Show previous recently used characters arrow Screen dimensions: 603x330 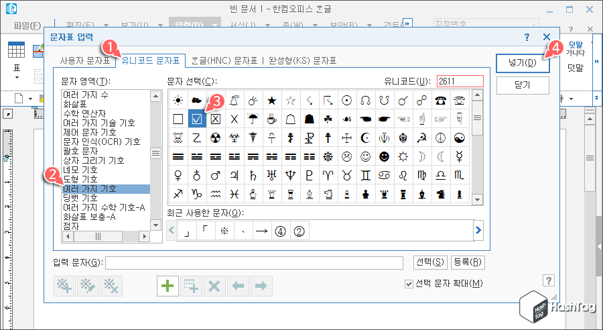point(172,230)
